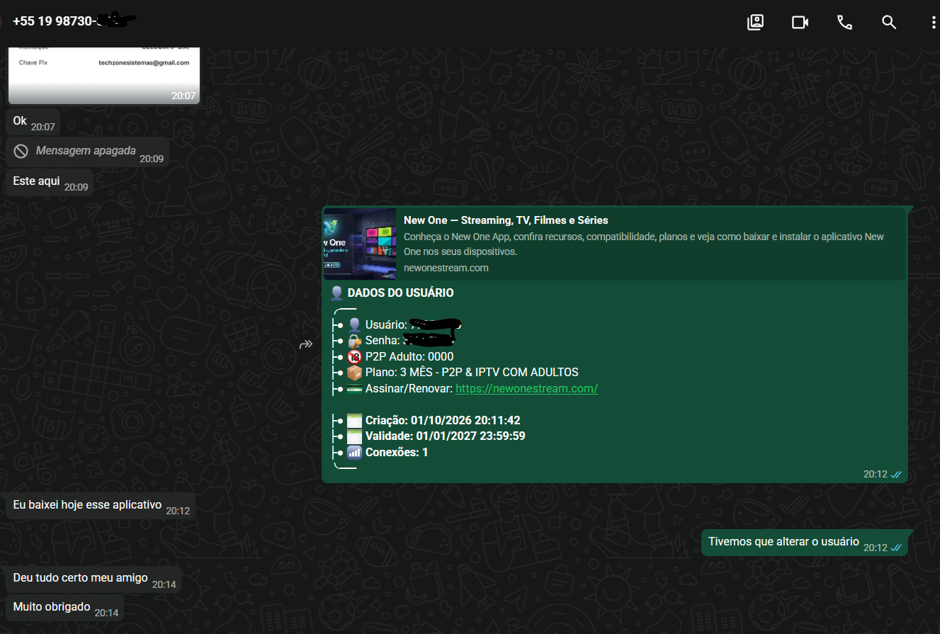Click the New One preview title

pos(506,220)
